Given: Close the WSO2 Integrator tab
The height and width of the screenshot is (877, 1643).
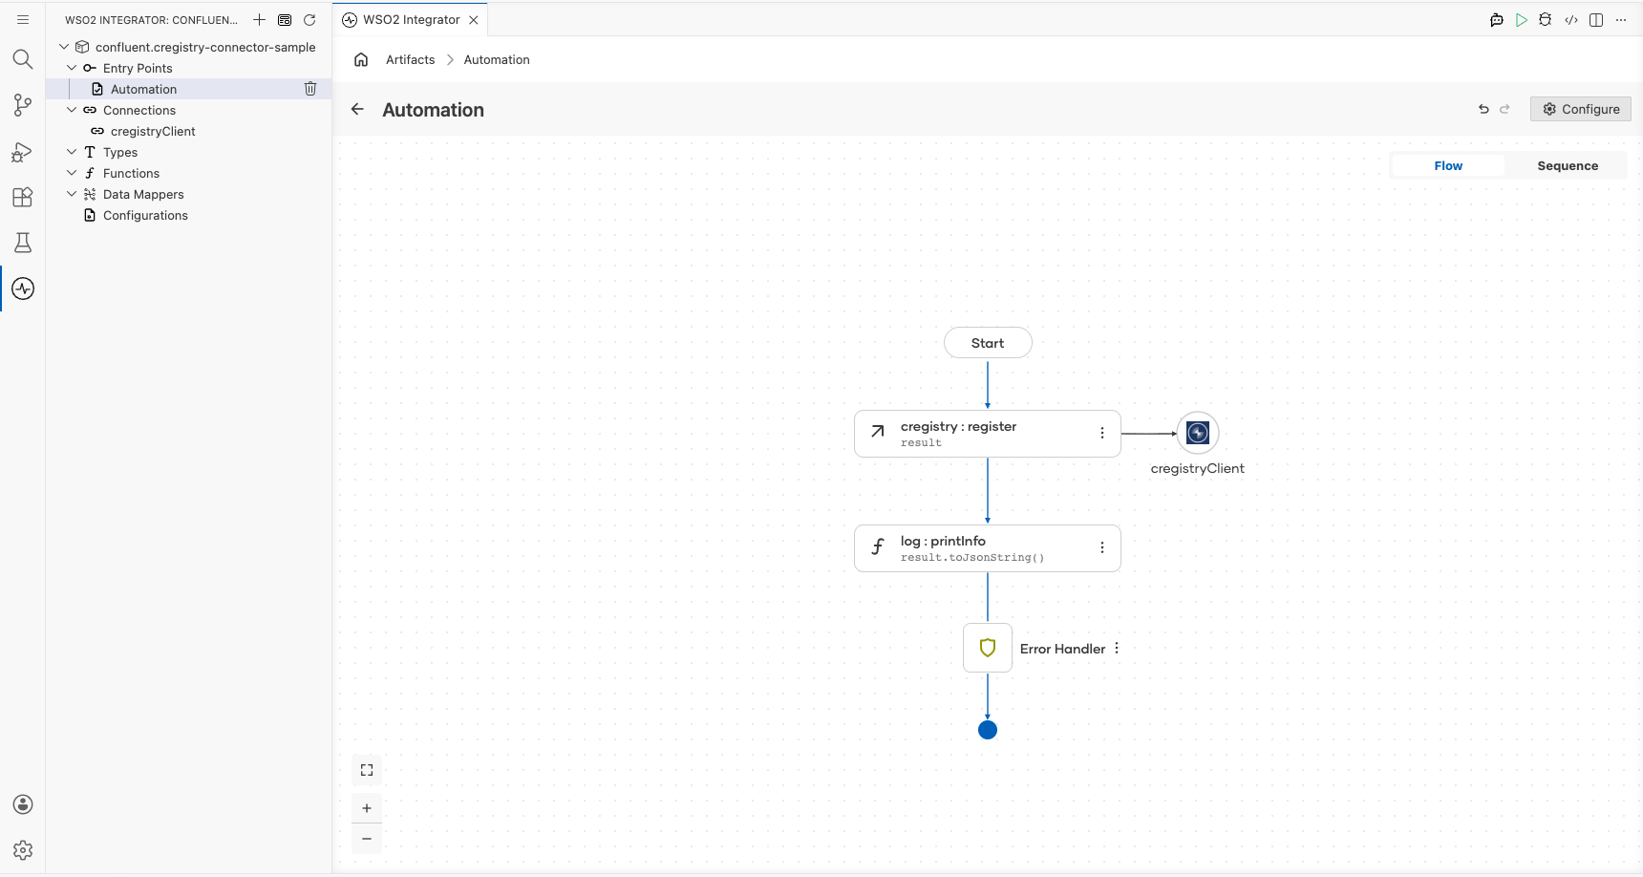Looking at the screenshot, I should click(474, 19).
